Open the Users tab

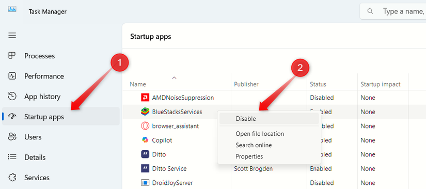tap(60, 137)
